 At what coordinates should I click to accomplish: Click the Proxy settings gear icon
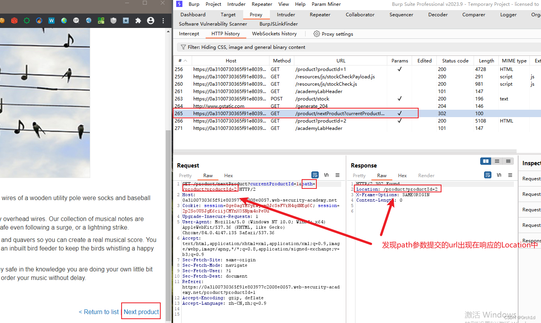[x=316, y=34]
